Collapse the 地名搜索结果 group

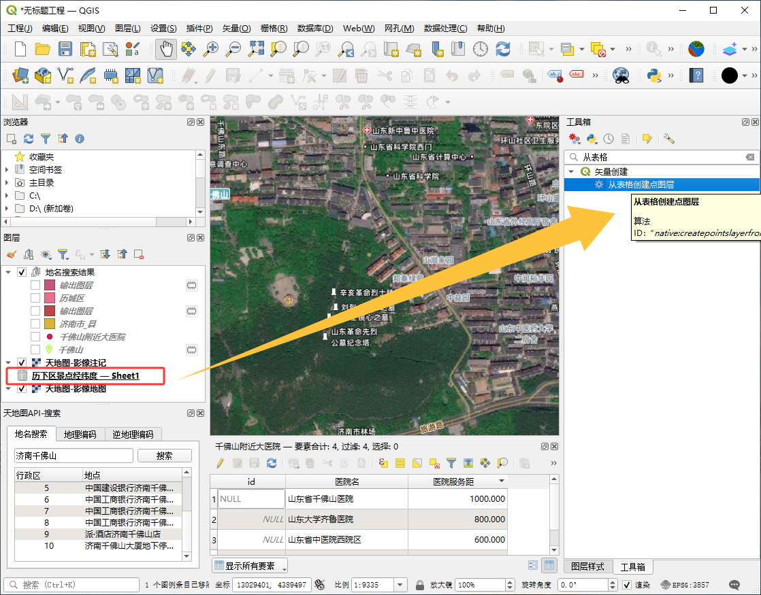[x=8, y=273]
